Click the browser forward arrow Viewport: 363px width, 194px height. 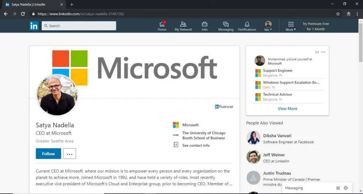point(14,14)
